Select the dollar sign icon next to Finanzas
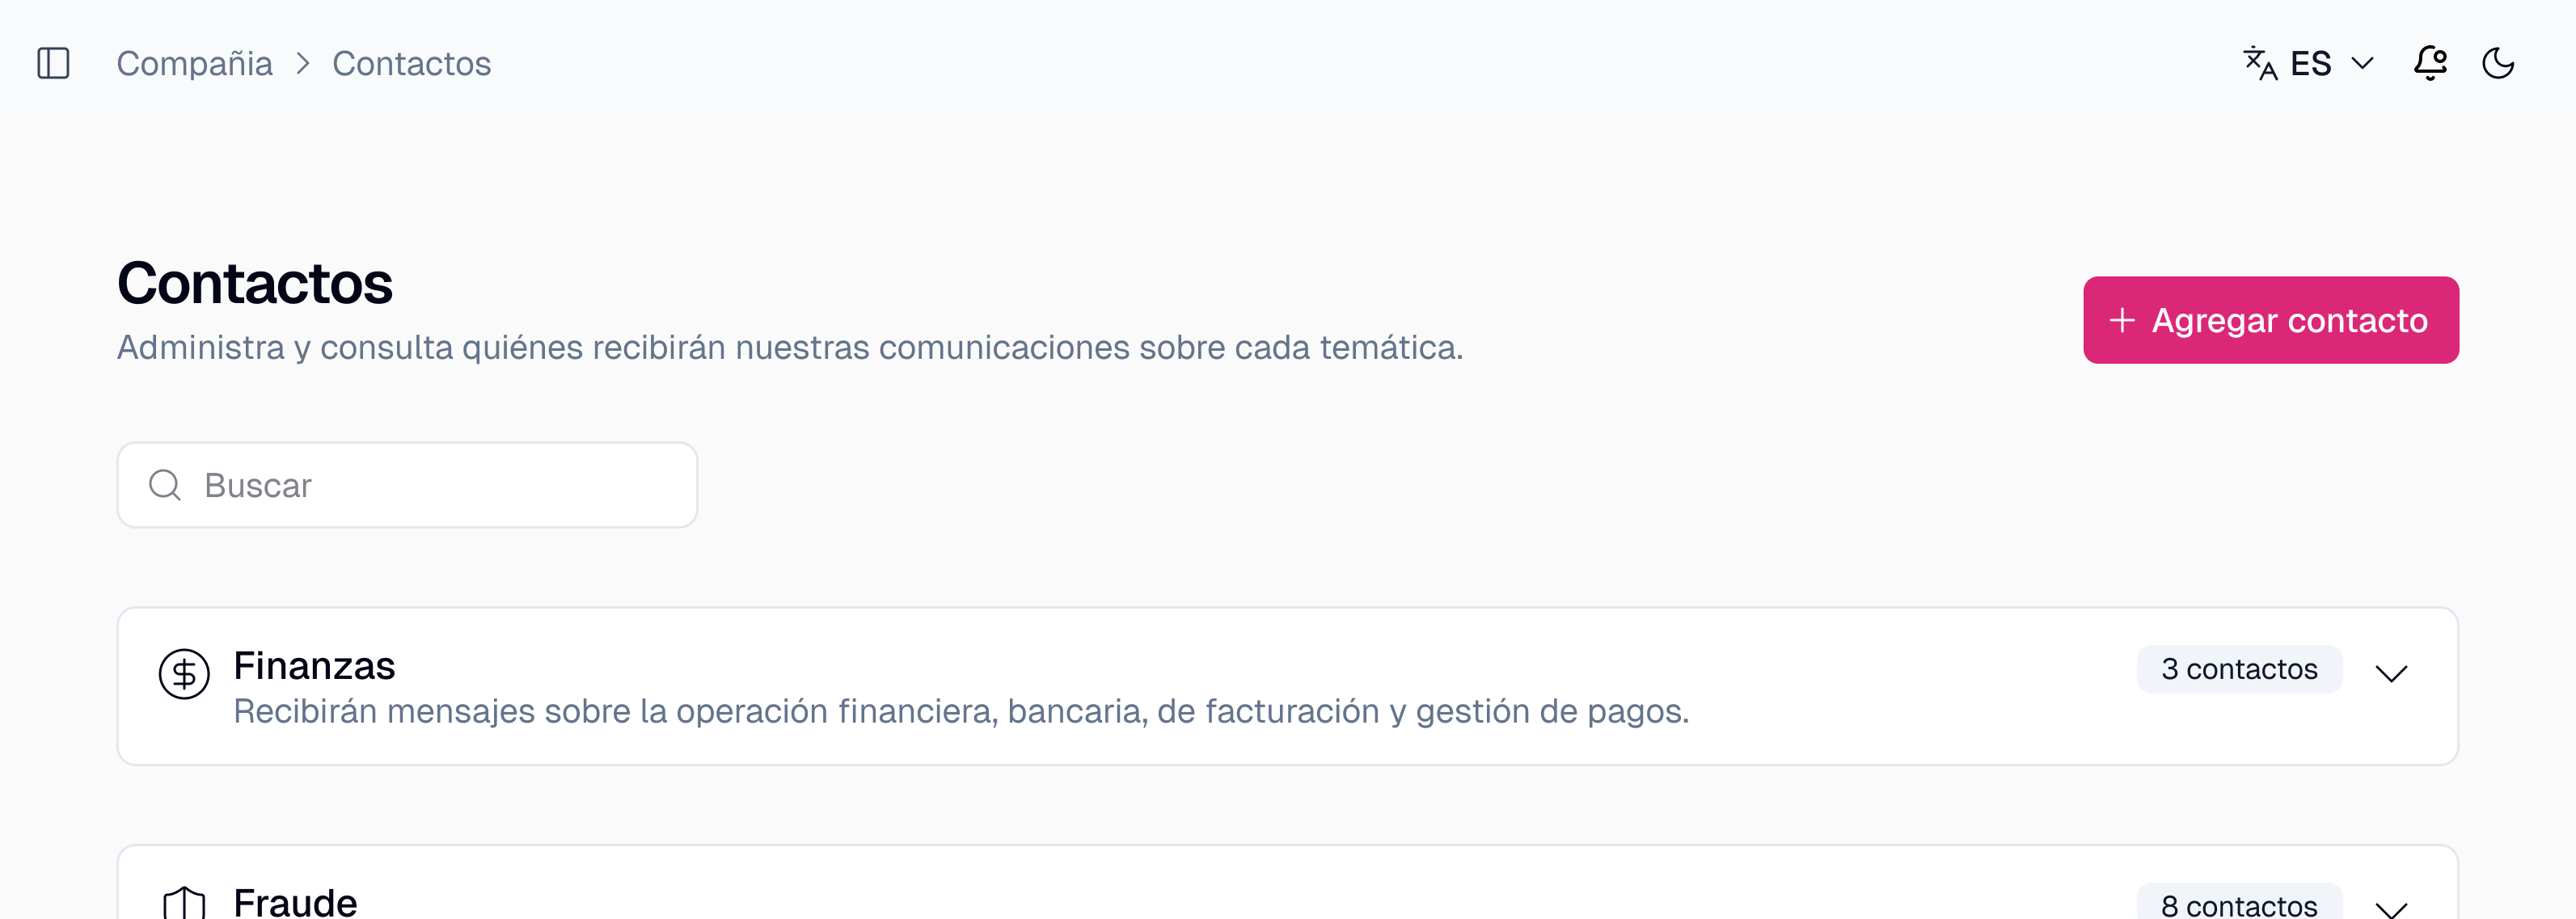 click(184, 675)
